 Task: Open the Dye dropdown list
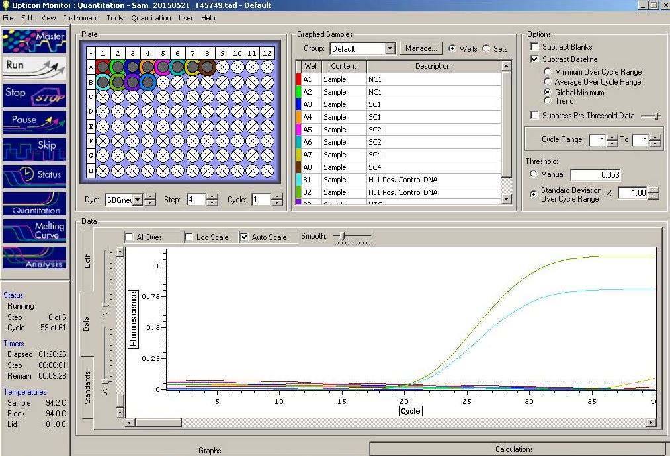tap(138, 200)
